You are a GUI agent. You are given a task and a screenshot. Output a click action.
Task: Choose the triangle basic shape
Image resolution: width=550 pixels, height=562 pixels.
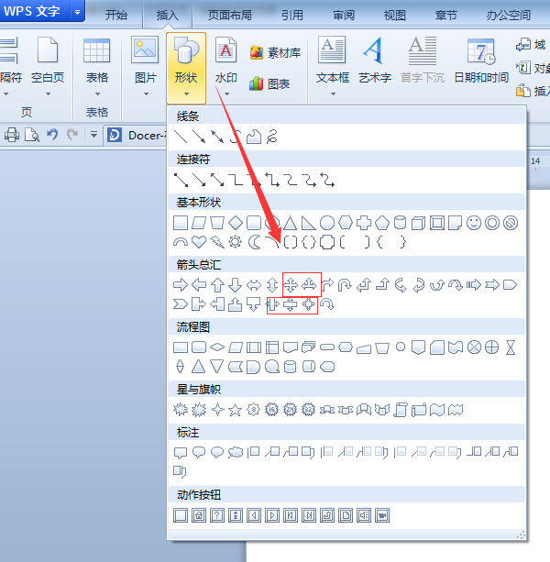point(291,223)
